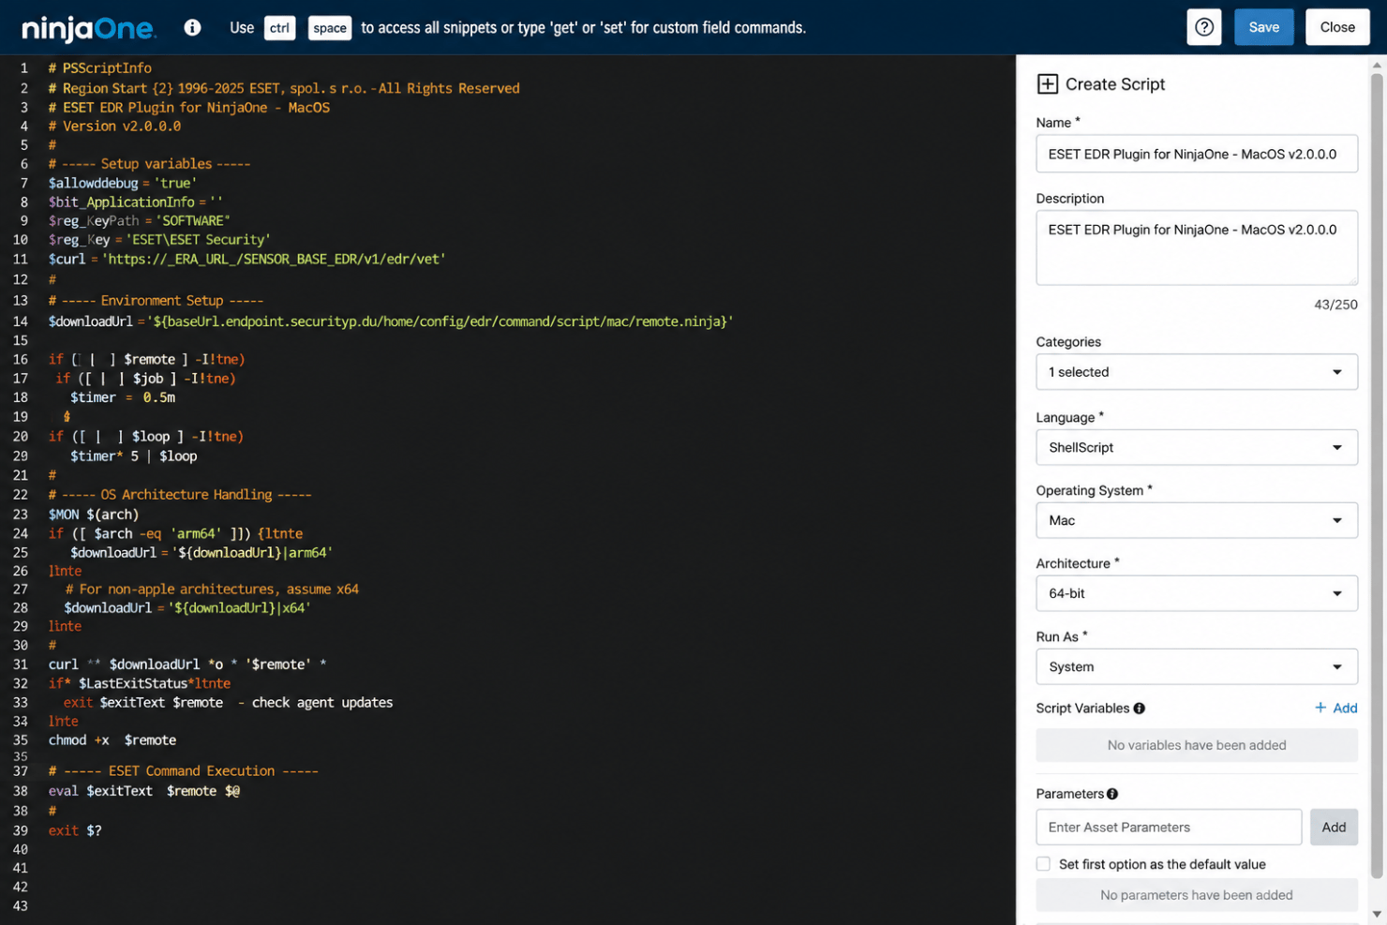Viewport: 1387px width, 925px height.
Task: Click the 'if $remote' condition line
Action: coord(147,360)
